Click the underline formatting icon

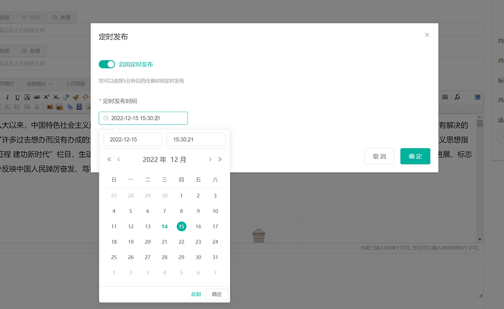pyautogui.click(x=17, y=97)
